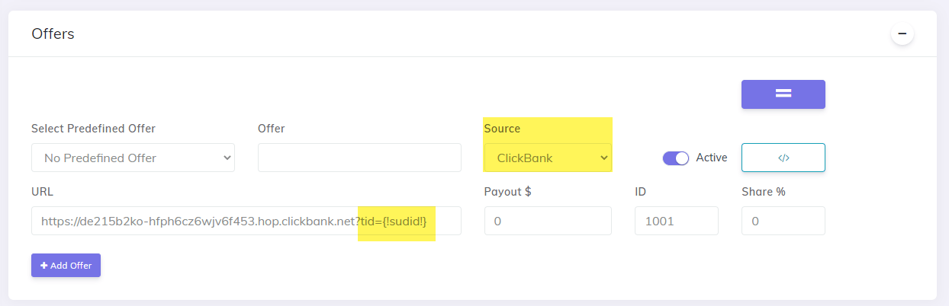Focus the Offer name text field
This screenshot has width=949, height=306.
[359, 158]
